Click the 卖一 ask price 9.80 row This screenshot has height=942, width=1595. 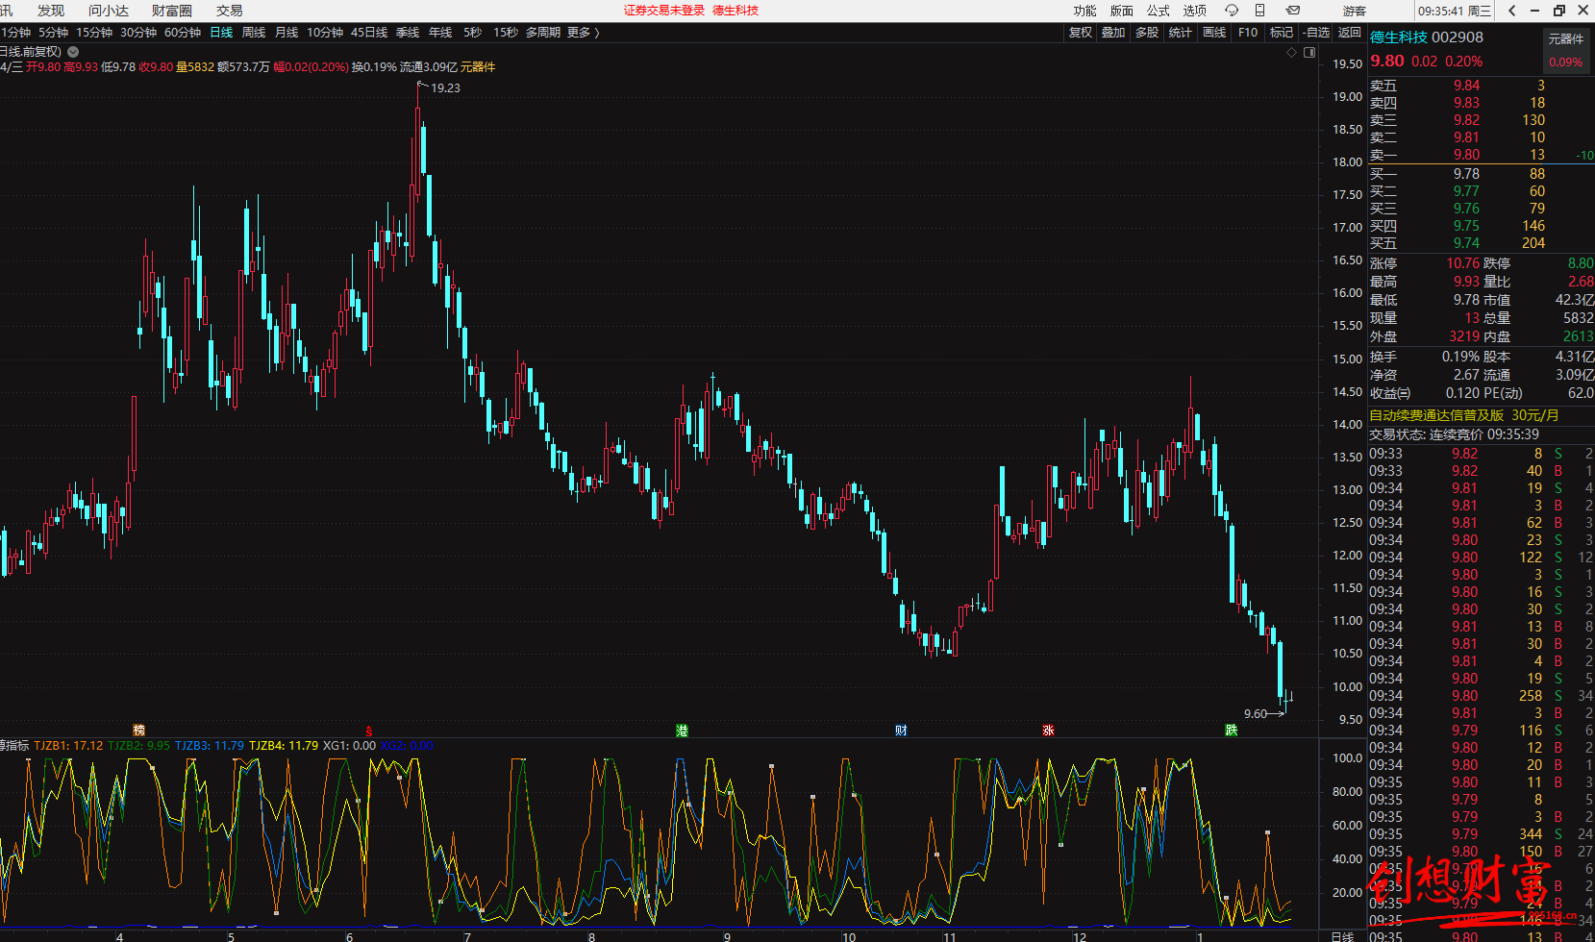[1481, 155]
